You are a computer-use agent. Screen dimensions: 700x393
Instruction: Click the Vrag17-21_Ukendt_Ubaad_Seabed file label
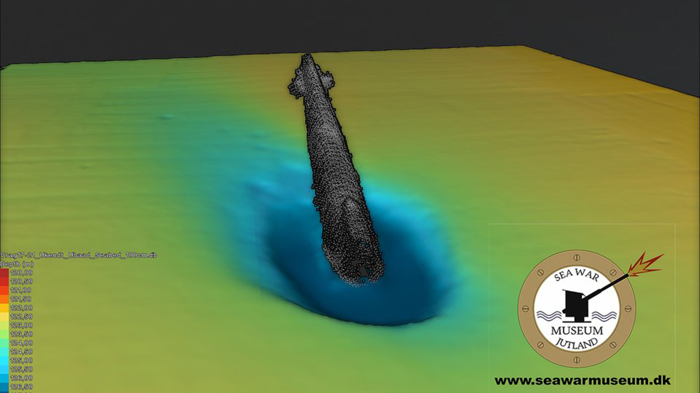pyautogui.click(x=78, y=255)
